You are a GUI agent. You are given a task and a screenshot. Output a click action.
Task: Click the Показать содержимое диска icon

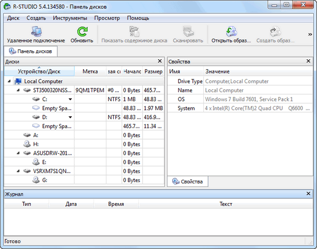[x=134, y=32]
